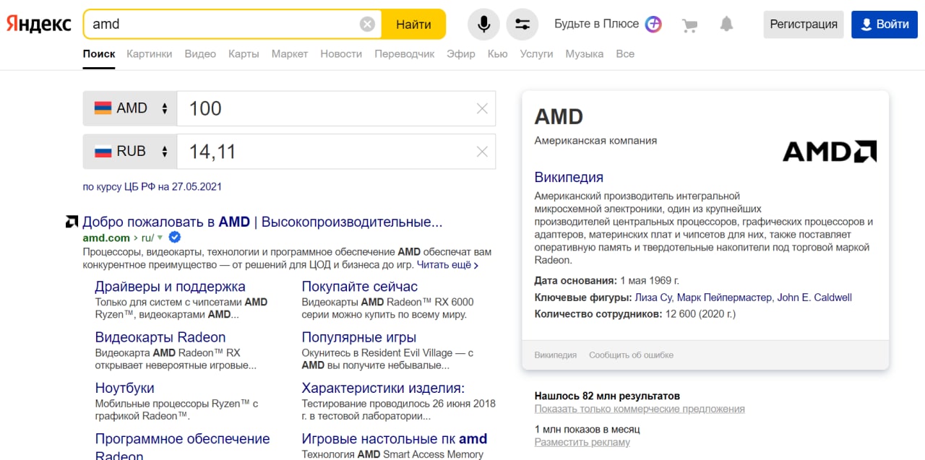Screen dimensions: 925x460
Task: Open the AMD currency selector dropdown
Action: pyautogui.click(x=130, y=108)
